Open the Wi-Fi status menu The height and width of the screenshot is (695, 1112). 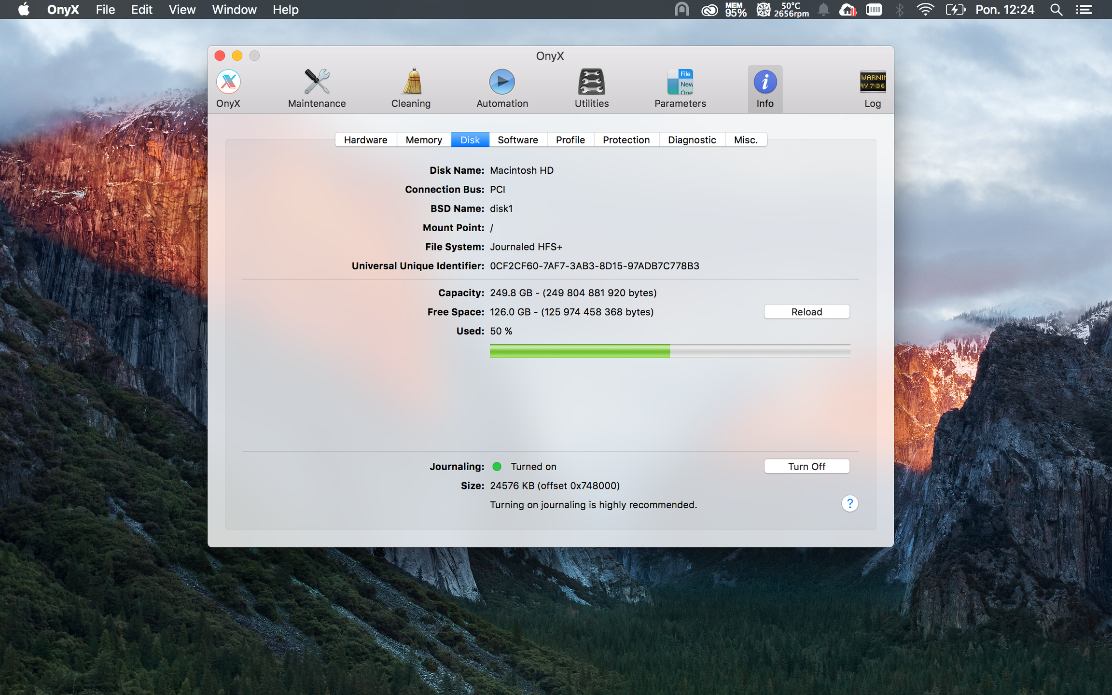925,10
